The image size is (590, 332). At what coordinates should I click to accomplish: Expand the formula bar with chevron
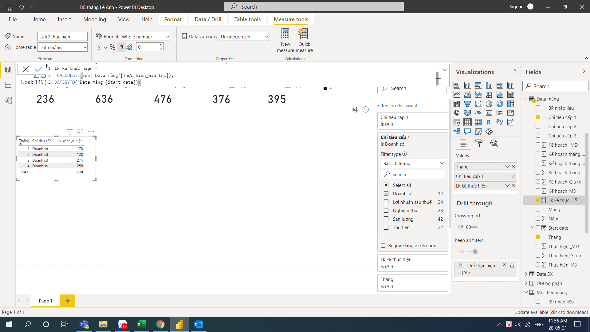tap(445, 70)
